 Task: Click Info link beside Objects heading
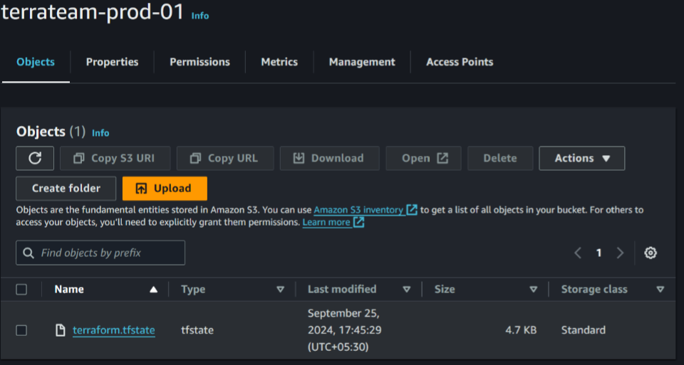coord(100,133)
